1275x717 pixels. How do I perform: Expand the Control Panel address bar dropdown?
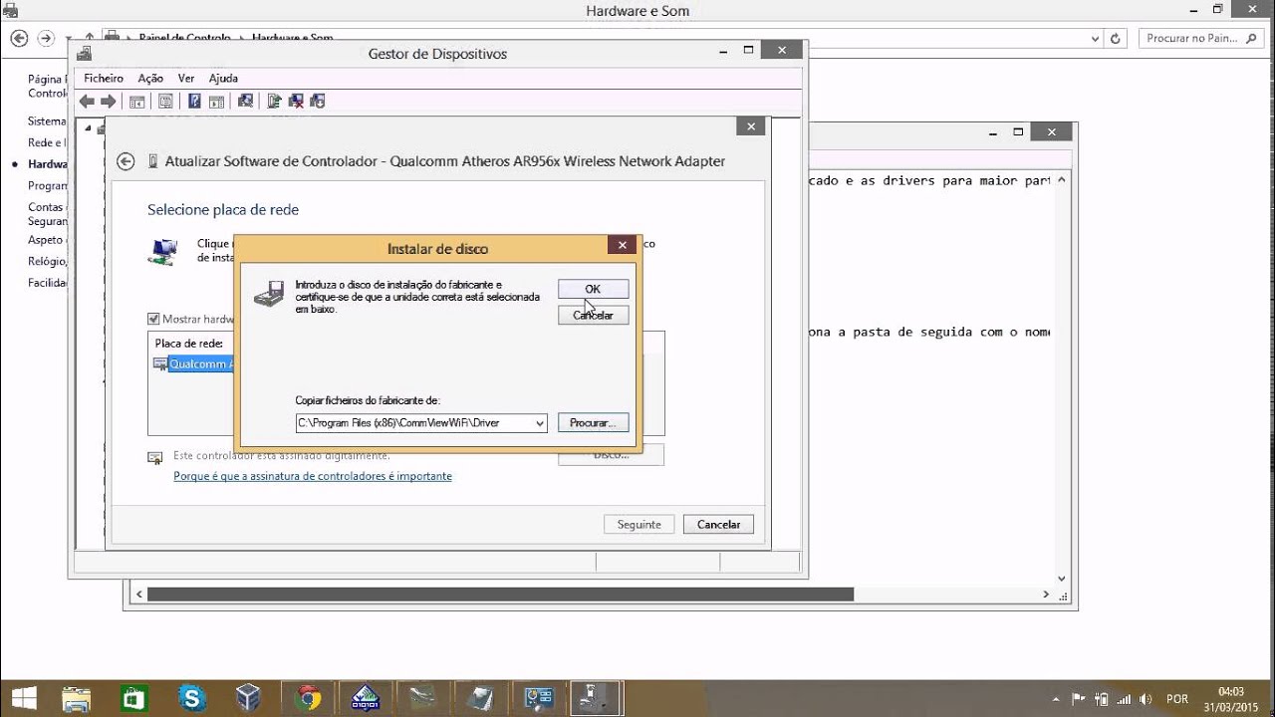tap(1095, 38)
